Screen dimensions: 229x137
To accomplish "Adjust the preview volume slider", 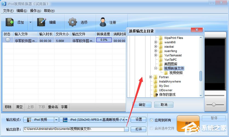I will [x=214, y=105].
